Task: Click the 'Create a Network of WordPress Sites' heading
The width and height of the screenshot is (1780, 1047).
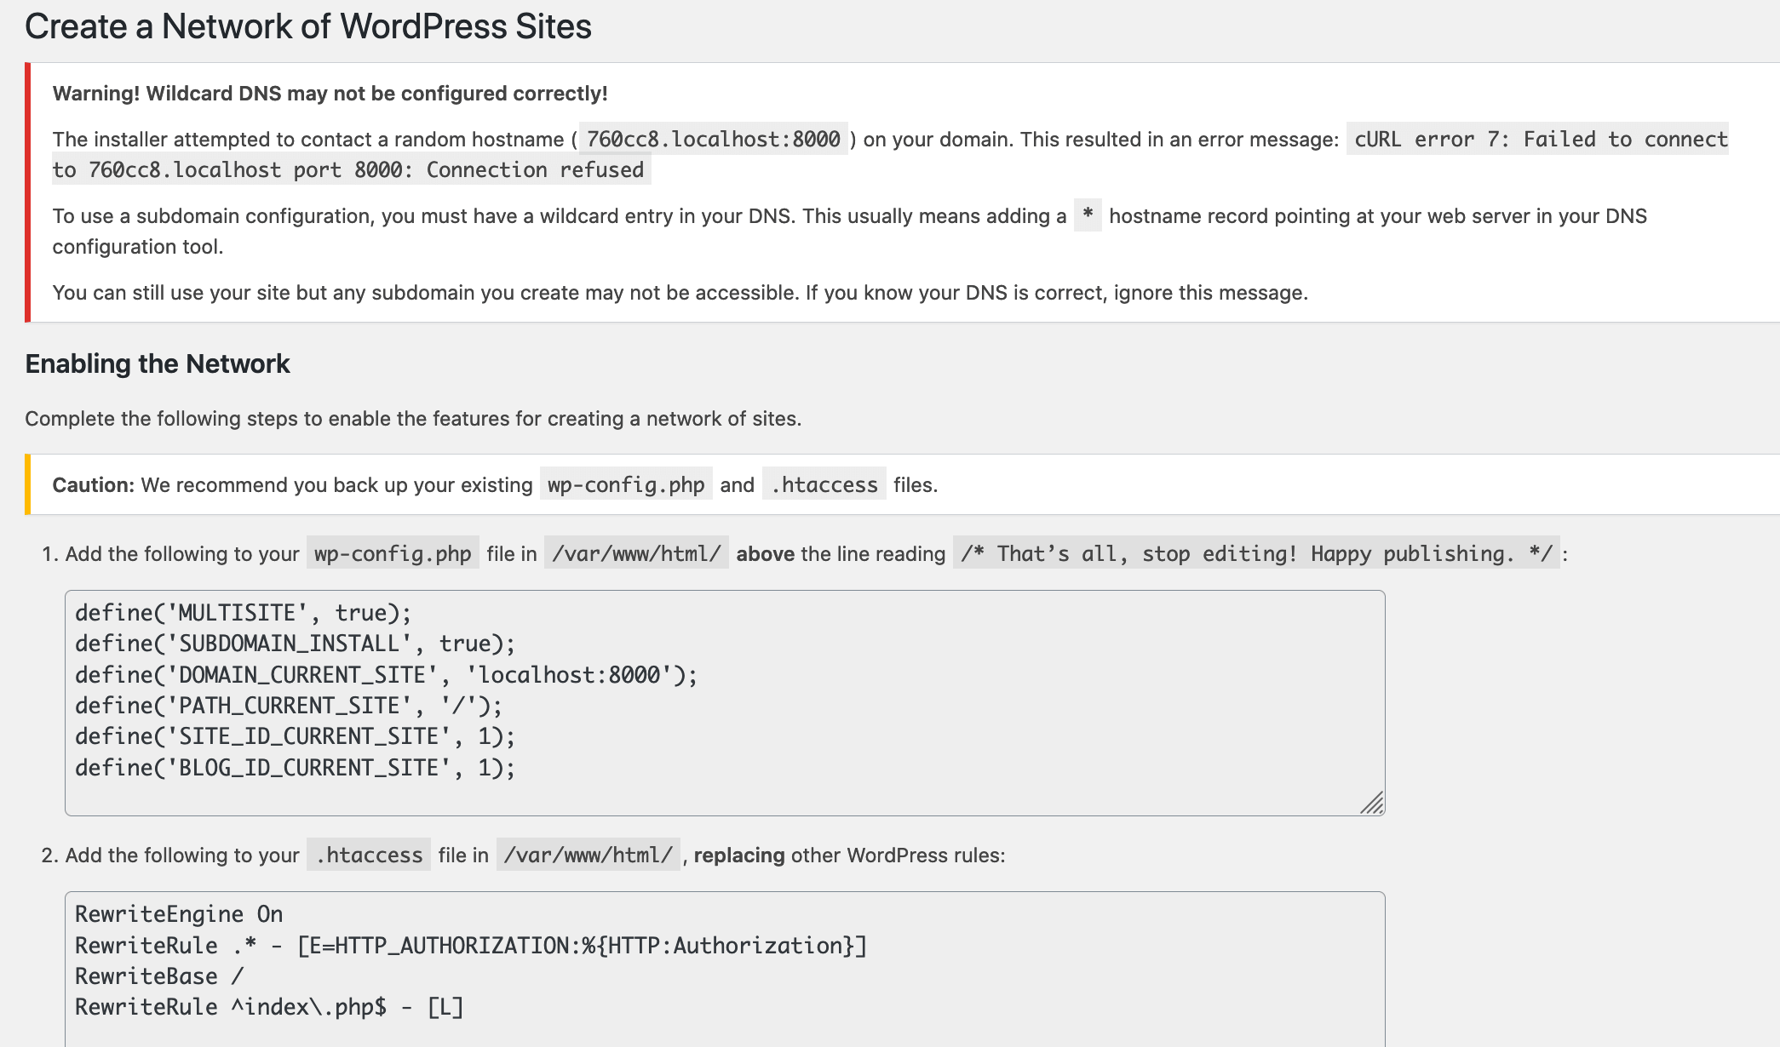Action: [x=308, y=26]
